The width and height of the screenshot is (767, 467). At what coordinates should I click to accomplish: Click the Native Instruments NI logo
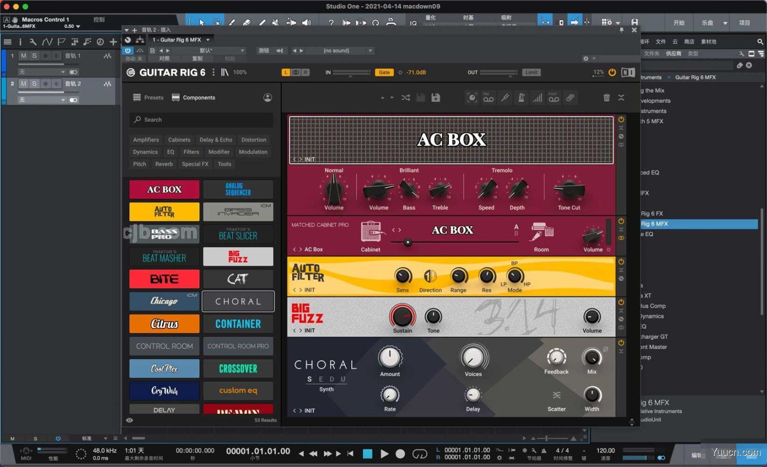pos(628,73)
